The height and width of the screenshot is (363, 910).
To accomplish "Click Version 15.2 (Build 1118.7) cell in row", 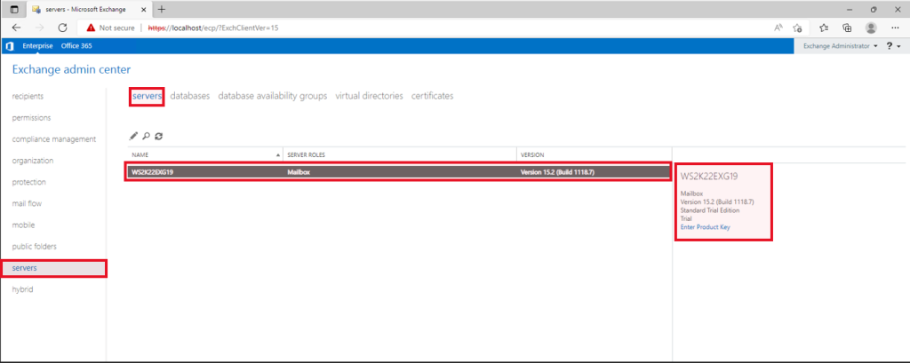I will [x=558, y=172].
